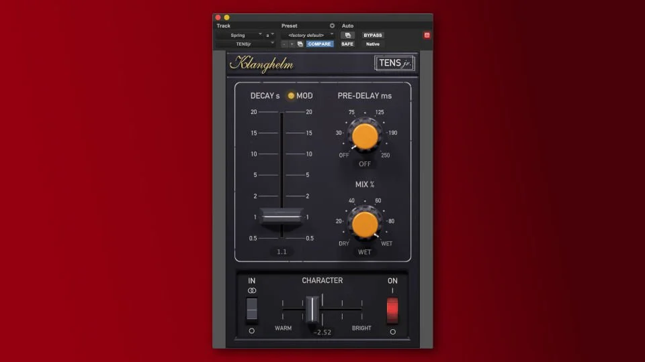
Task: Click the Klanghelm logo
Action: [262, 64]
